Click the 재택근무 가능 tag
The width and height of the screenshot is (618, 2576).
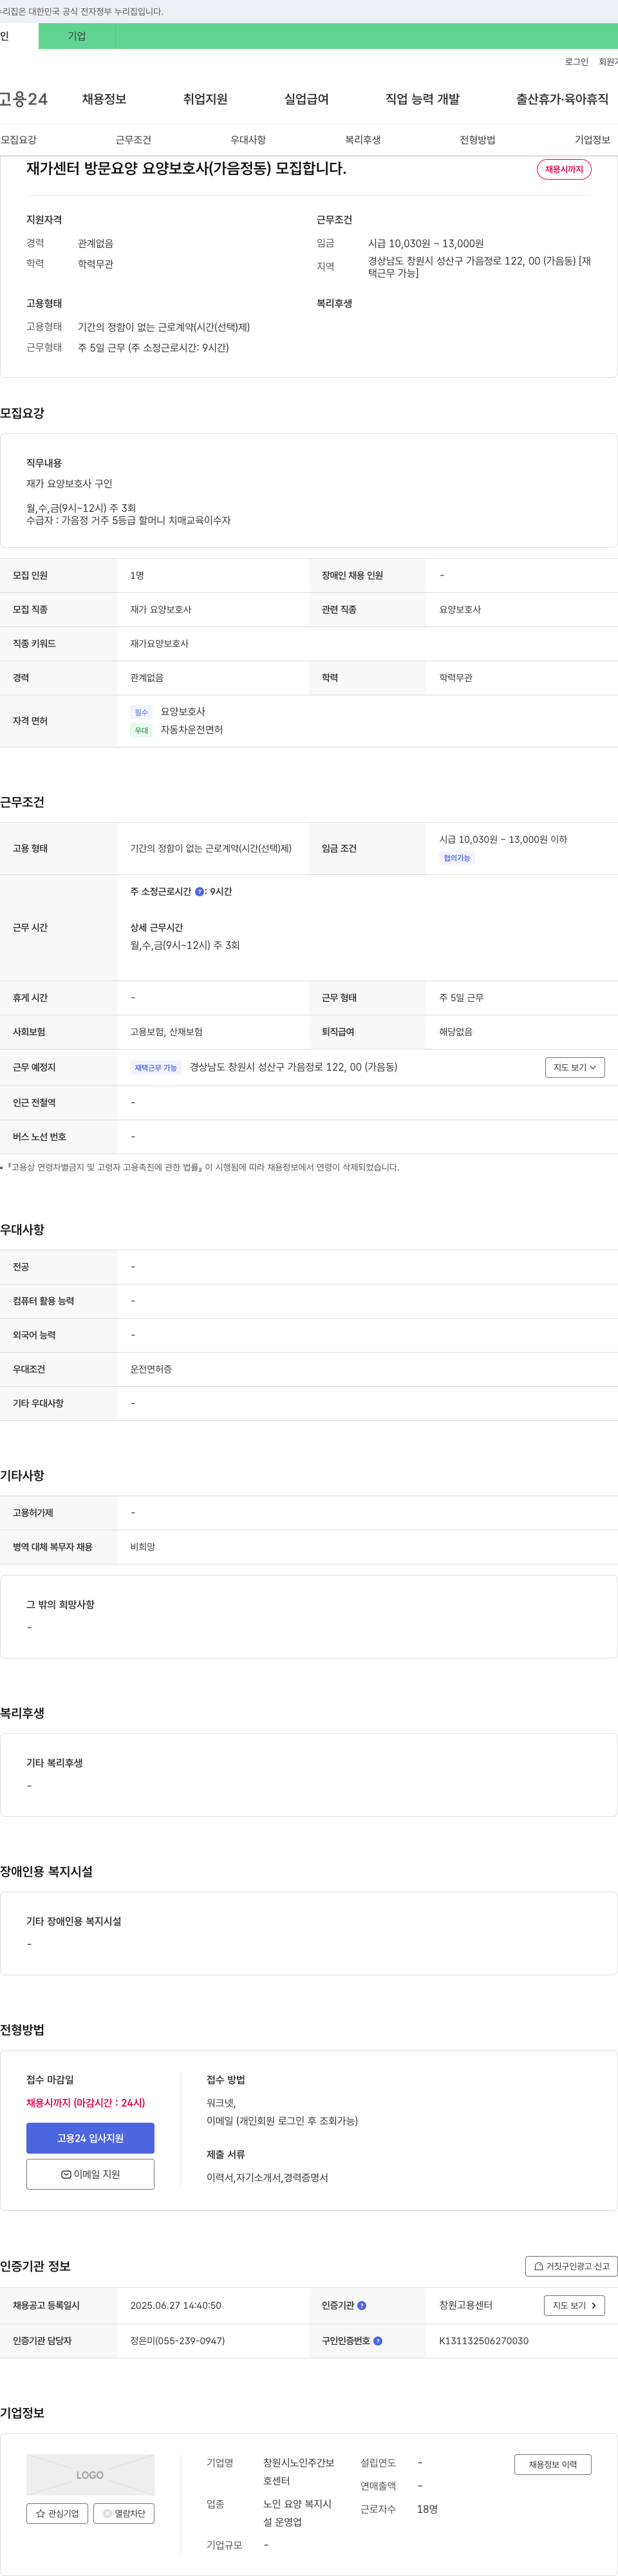coord(156,1068)
